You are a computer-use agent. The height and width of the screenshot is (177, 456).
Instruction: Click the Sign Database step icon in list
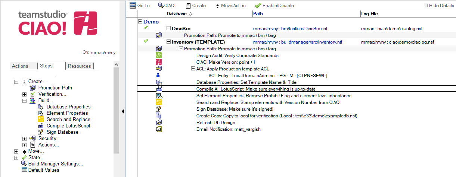pos(159,109)
